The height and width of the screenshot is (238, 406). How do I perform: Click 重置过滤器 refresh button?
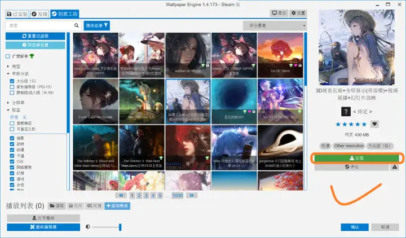pos(36,36)
